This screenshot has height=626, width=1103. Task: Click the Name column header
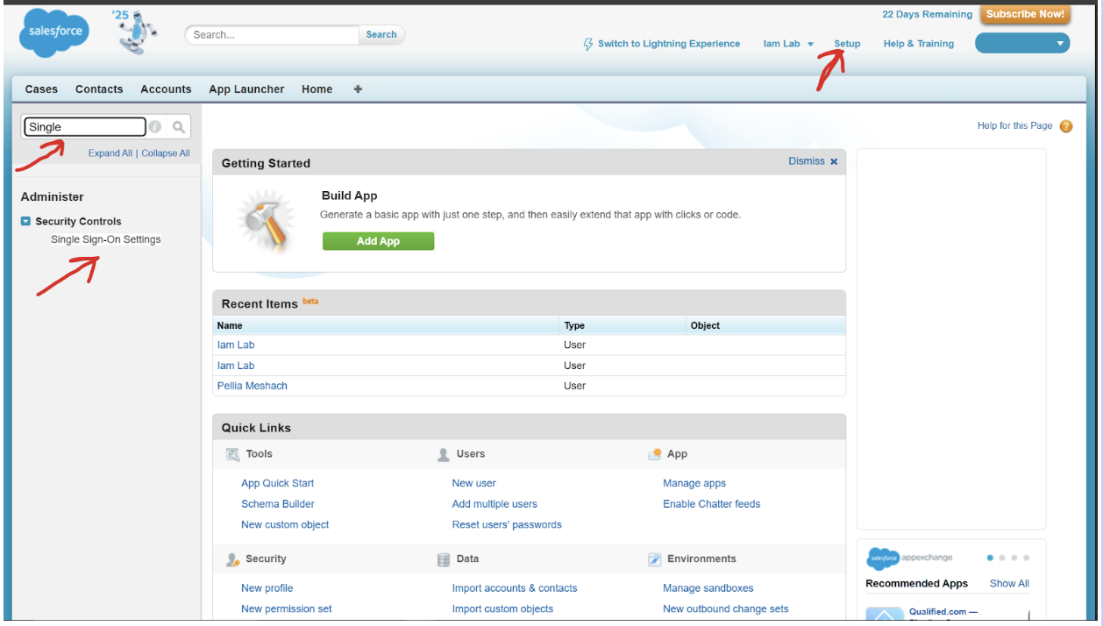tap(230, 325)
